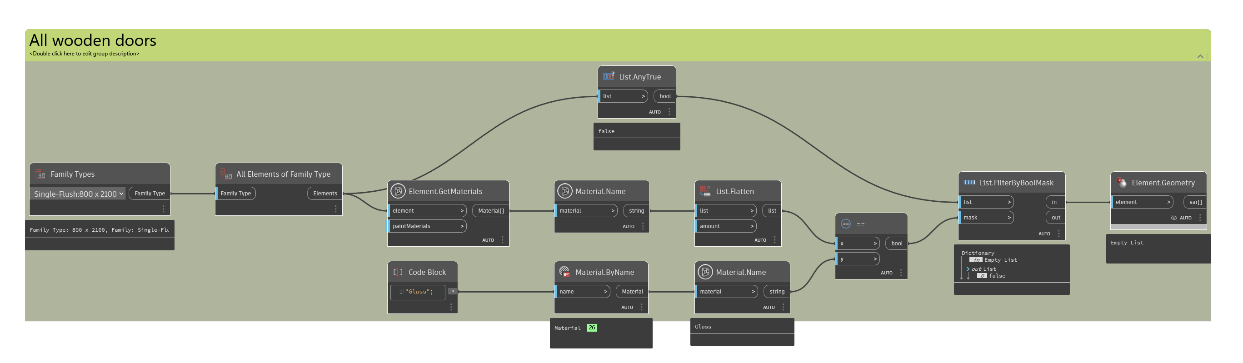Click the Elements output port
1243x363 pixels.
pyautogui.click(x=325, y=193)
